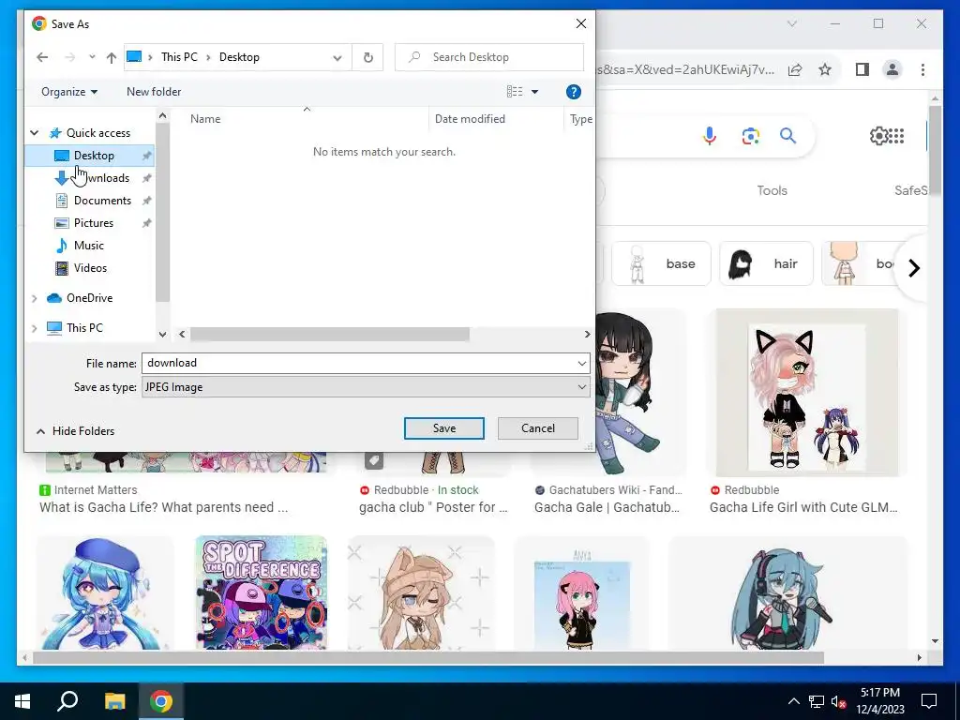Expand the OneDrive node
The width and height of the screenshot is (960, 720).
(x=35, y=298)
